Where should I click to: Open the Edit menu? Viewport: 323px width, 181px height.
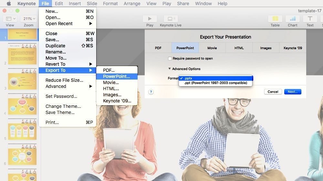click(59, 4)
